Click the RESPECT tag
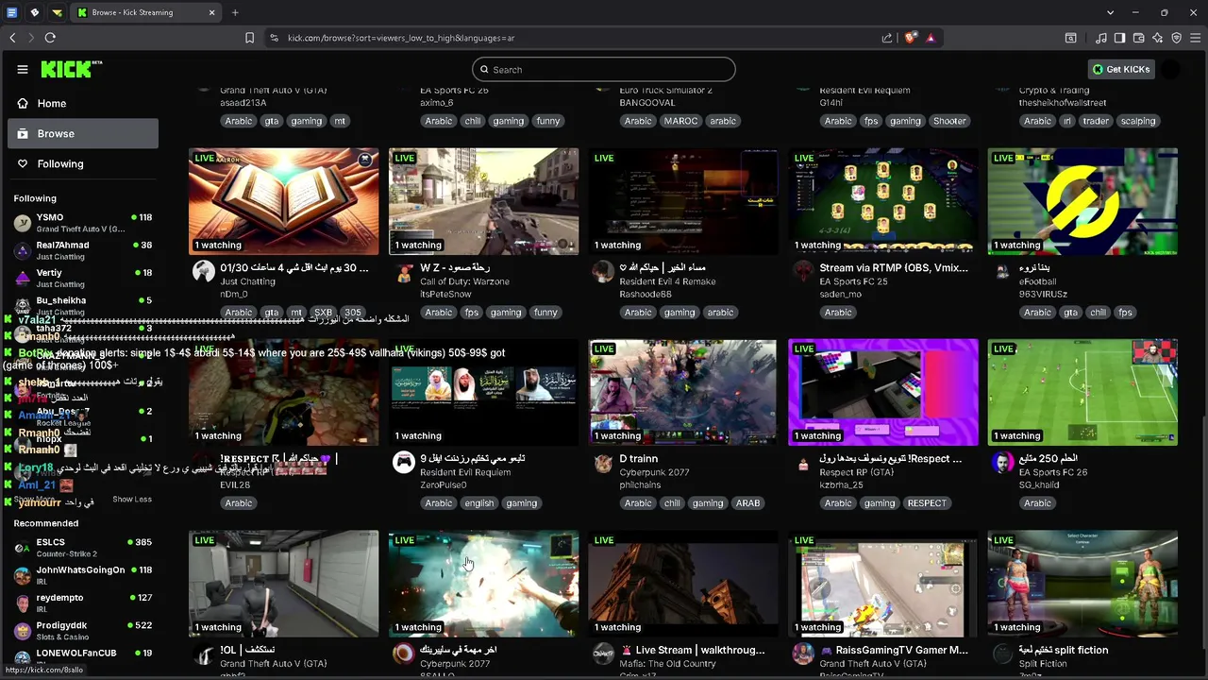Viewport: 1208px width, 680px height. click(927, 503)
